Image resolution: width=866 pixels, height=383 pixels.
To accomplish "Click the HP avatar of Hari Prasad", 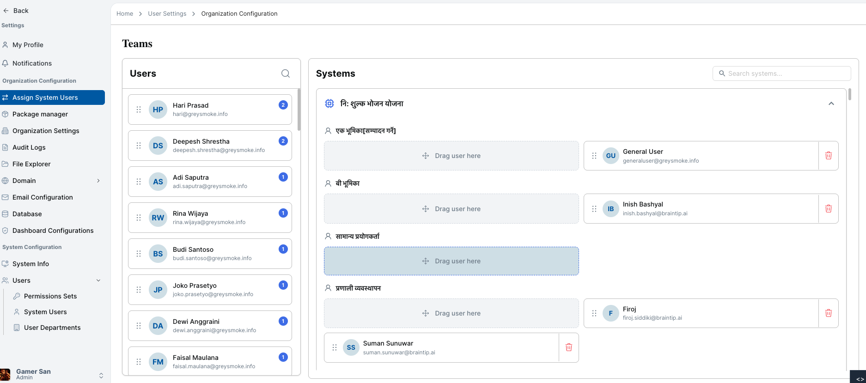I will (x=158, y=109).
